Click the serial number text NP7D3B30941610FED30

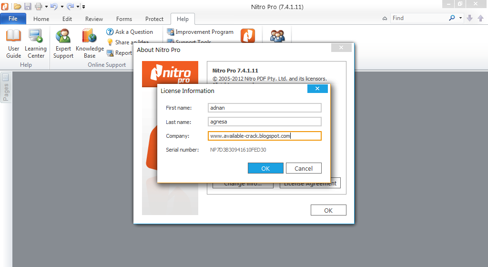(238, 150)
